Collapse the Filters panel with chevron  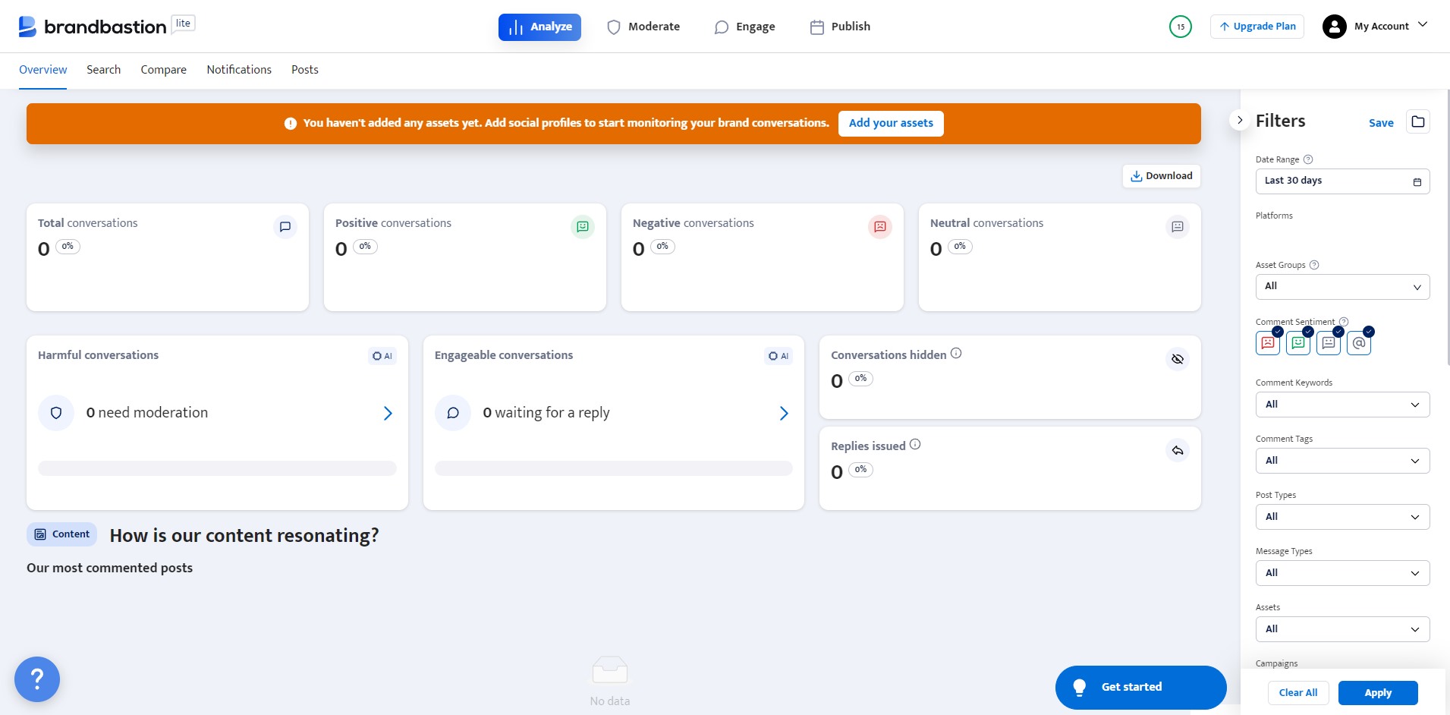[1239, 120]
